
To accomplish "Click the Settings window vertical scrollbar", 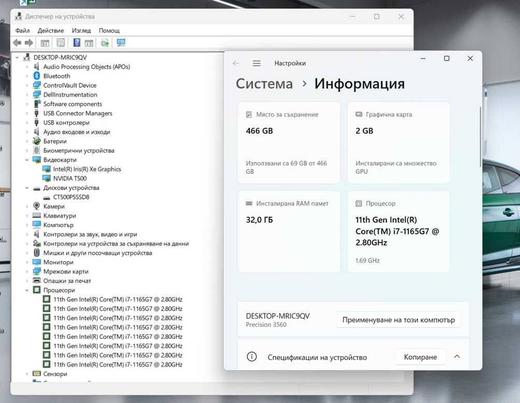I will (x=480, y=137).
